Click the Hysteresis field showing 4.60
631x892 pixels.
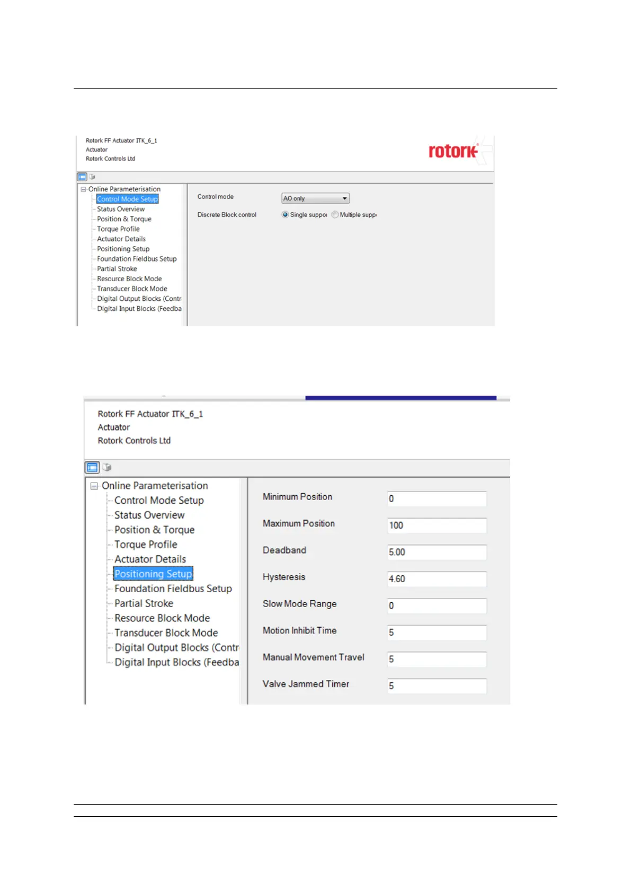[437, 579]
